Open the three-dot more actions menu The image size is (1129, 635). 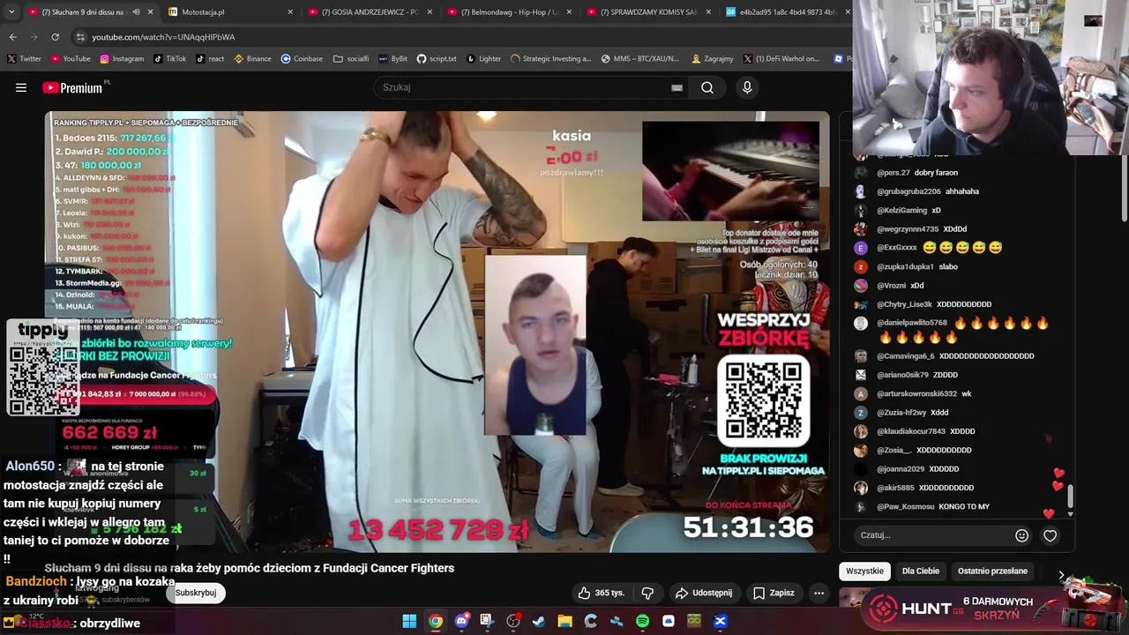click(x=819, y=593)
